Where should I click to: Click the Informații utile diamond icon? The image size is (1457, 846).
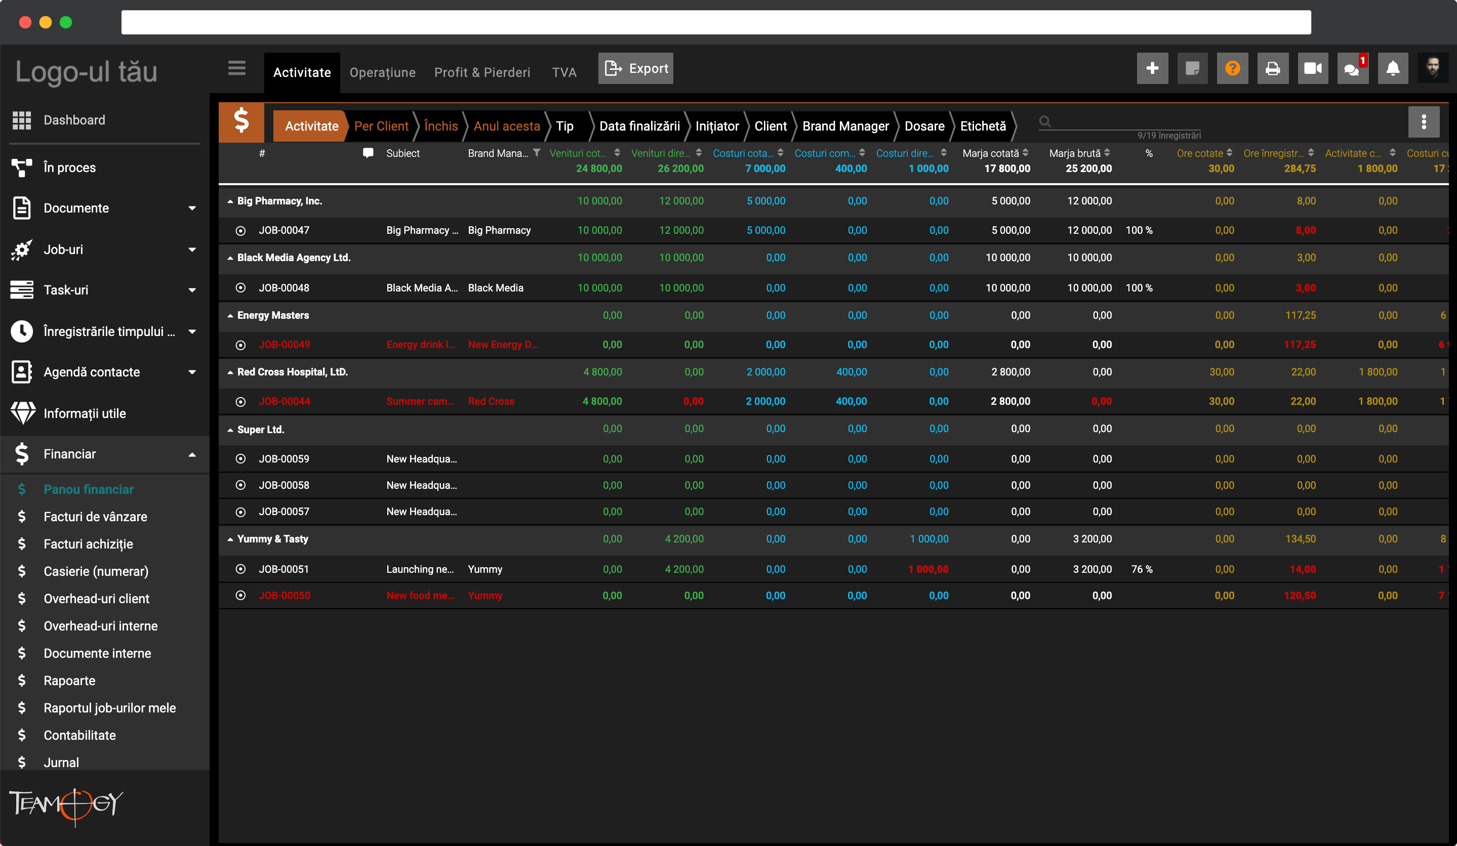pyautogui.click(x=23, y=413)
